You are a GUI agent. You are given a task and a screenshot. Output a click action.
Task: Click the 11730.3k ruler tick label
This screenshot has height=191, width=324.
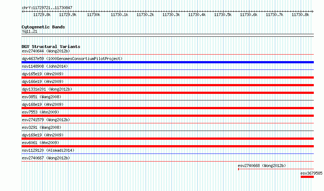171,15
